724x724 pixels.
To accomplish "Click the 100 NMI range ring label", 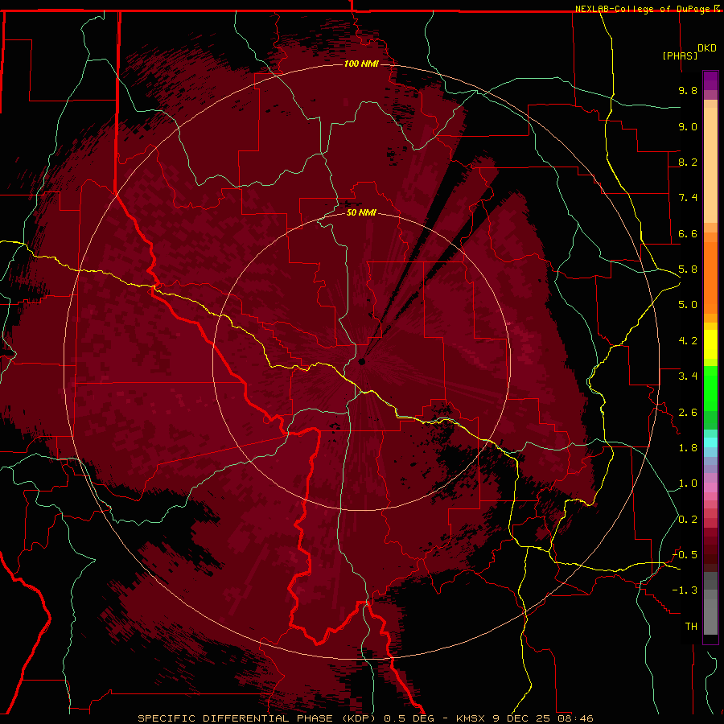I will point(361,64).
